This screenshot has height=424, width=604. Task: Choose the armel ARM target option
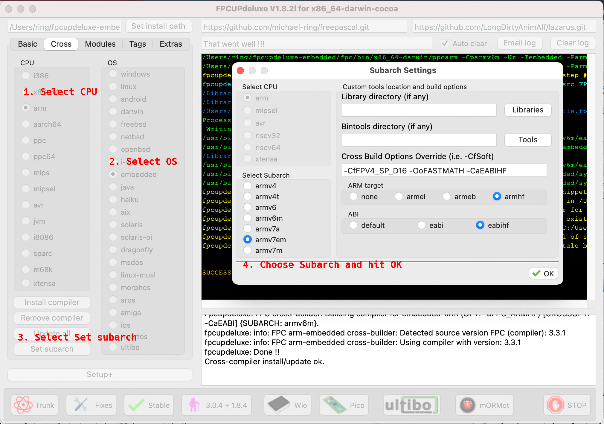pos(399,196)
